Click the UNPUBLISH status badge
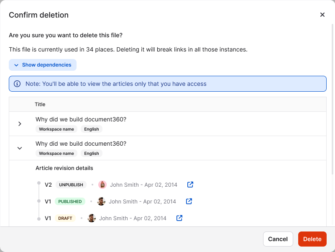The image size is (335, 252). point(71,185)
